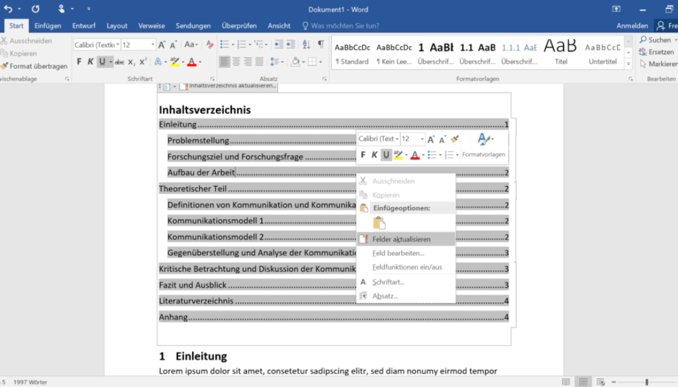Apply borders in ribbon

(313, 62)
